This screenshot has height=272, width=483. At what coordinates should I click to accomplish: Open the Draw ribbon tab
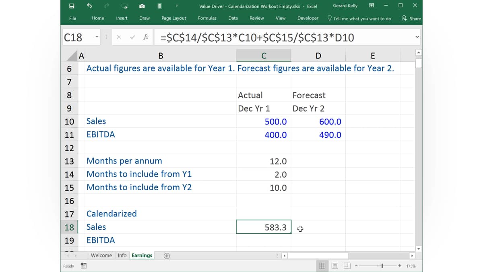click(144, 18)
